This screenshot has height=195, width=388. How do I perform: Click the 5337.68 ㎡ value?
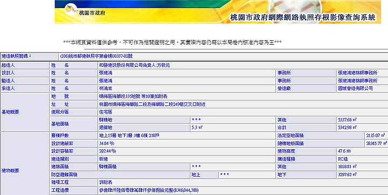click(347, 120)
